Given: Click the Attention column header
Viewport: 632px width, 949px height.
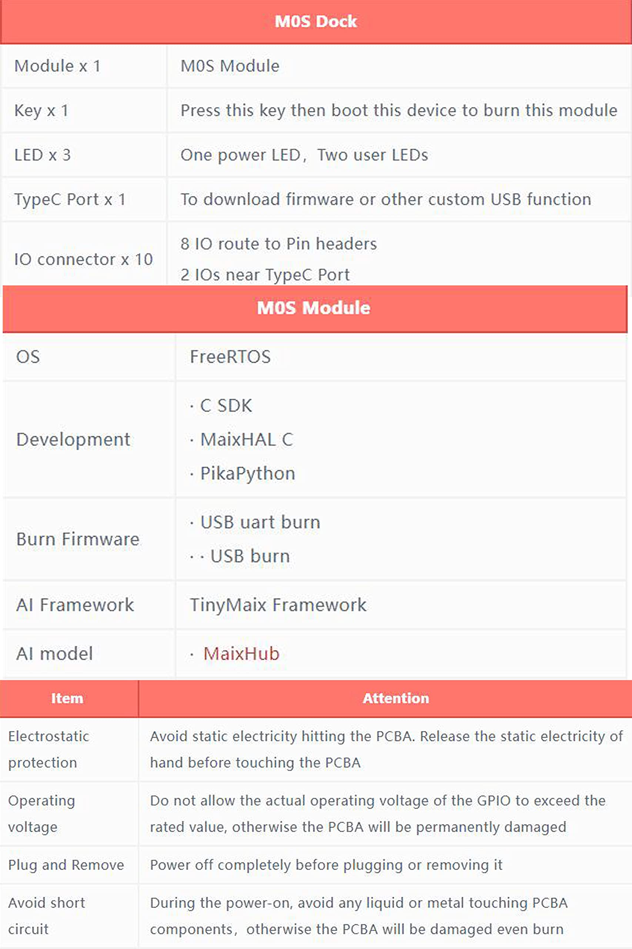Looking at the screenshot, I should [x=385, y=698].
